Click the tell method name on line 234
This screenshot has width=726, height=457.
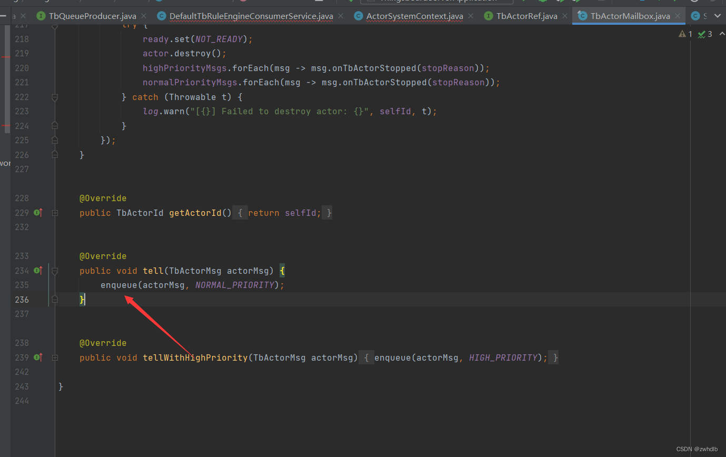[x=153, y=271]
